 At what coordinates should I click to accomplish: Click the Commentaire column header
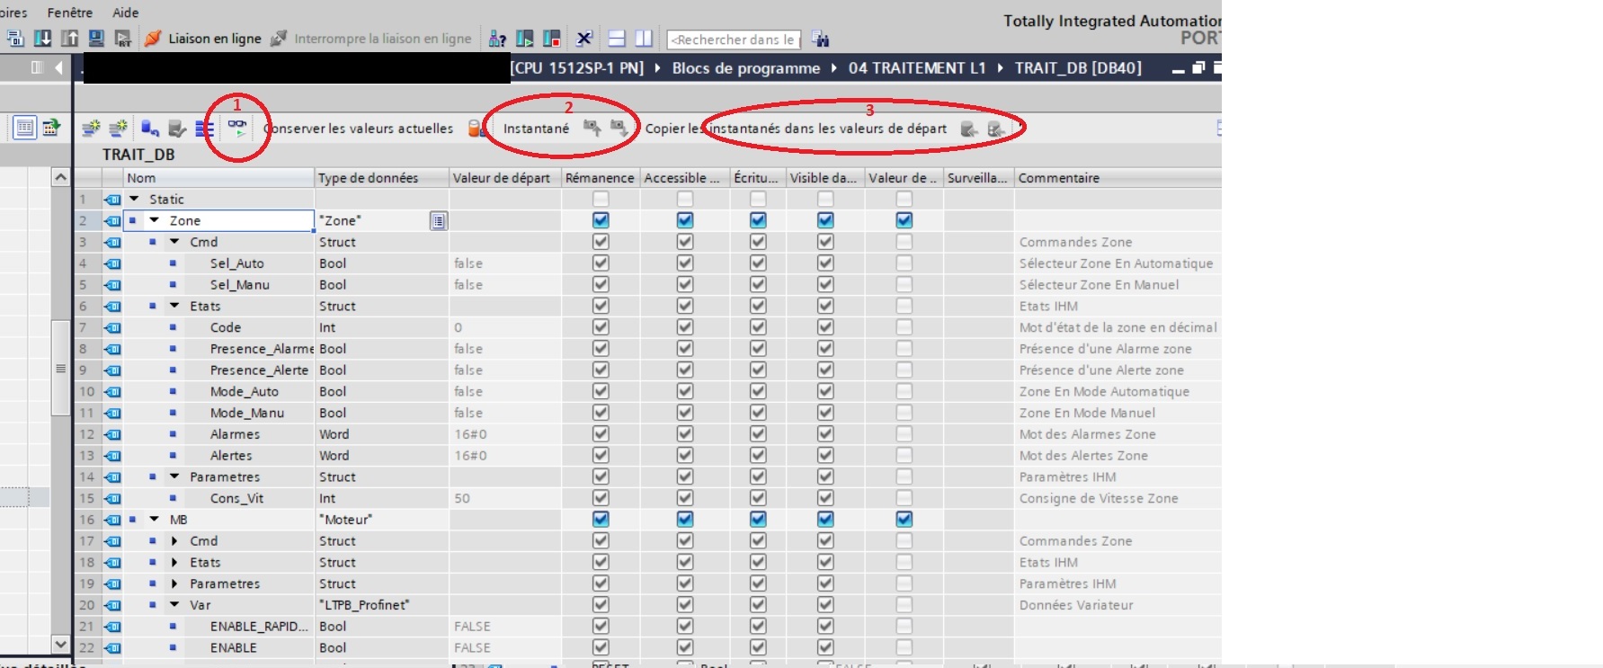[1058, 178]
